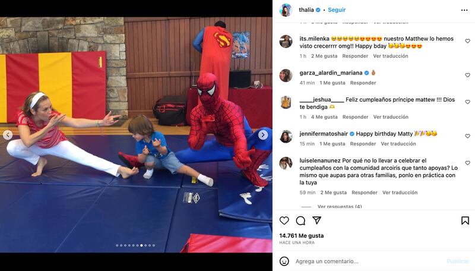
Task: Like the garza_alardin_mariana comment
Action: tap(467, 75)
